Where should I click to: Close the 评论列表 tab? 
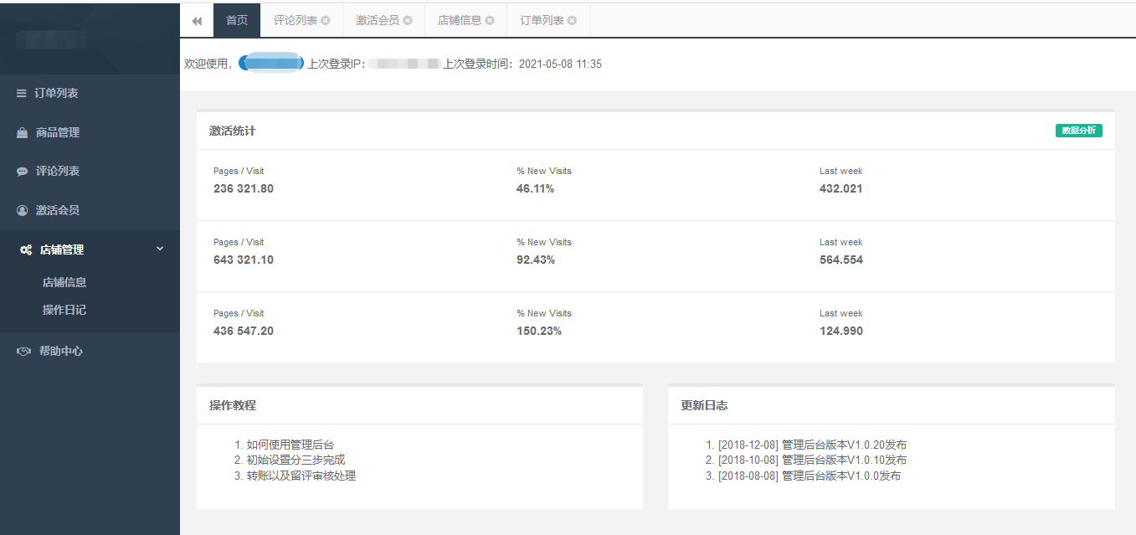[x=326, y=21]
